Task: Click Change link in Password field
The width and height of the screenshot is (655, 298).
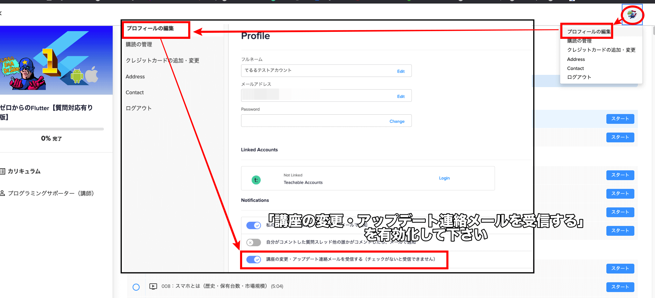Action: click(x=397, y=121)
